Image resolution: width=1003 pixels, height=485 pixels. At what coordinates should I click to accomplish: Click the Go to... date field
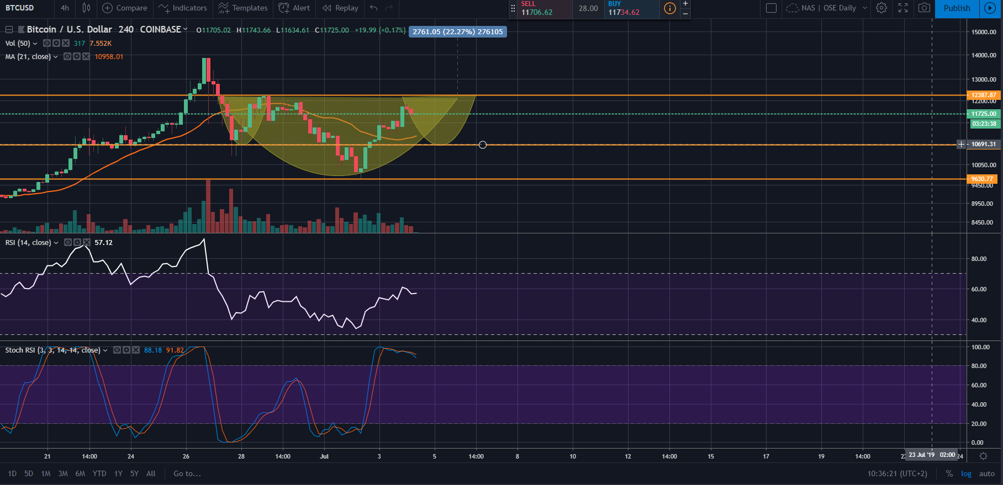point(187,473)
